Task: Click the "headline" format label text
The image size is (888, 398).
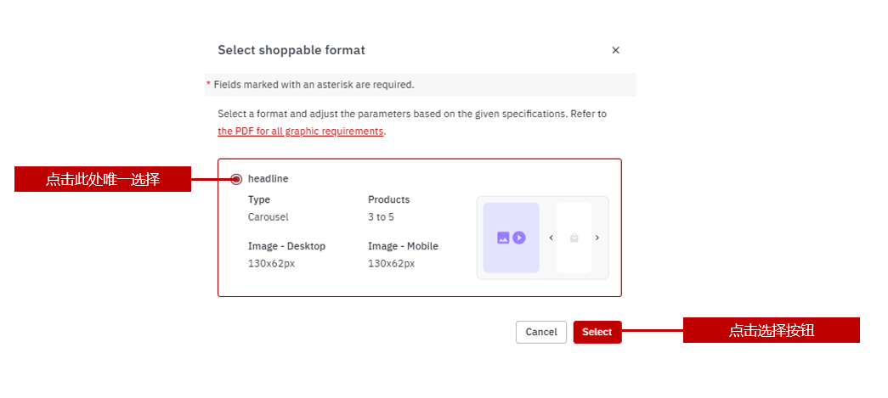Action: click(x=268, y=179)
